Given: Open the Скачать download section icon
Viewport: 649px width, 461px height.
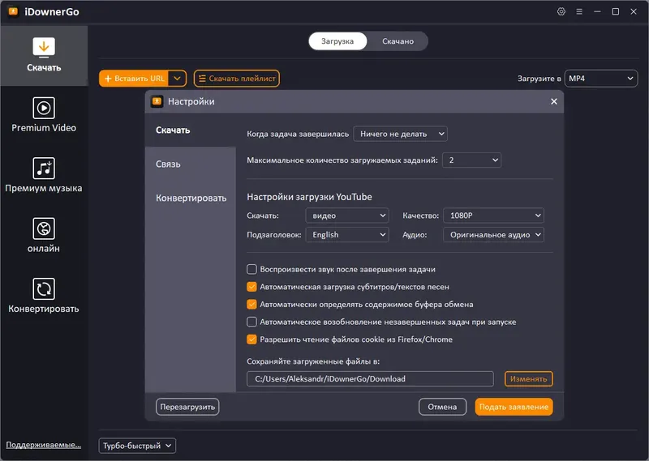Looking at the screenshot, I should click(x=43, y=47).
